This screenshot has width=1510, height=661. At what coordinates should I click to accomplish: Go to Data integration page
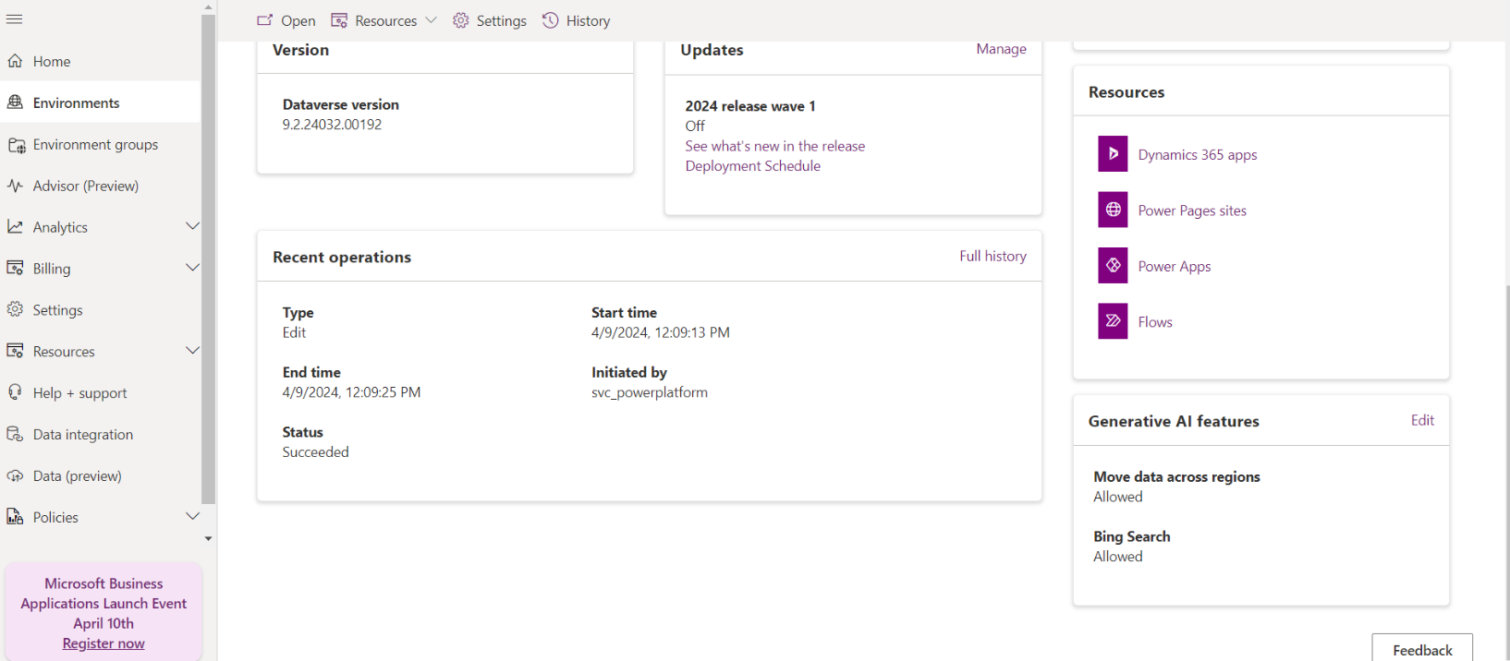click(x=82, y=434)
